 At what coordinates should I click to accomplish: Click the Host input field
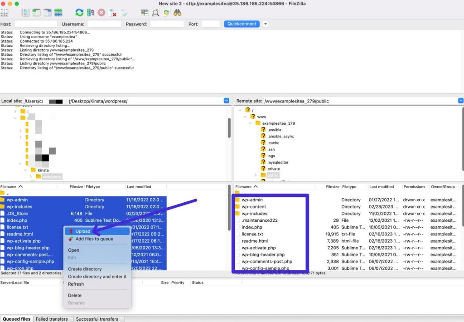36,24
